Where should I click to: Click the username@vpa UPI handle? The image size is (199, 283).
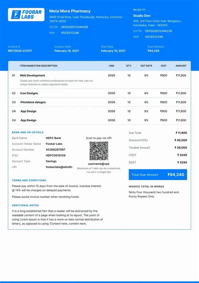click(99, 164)
